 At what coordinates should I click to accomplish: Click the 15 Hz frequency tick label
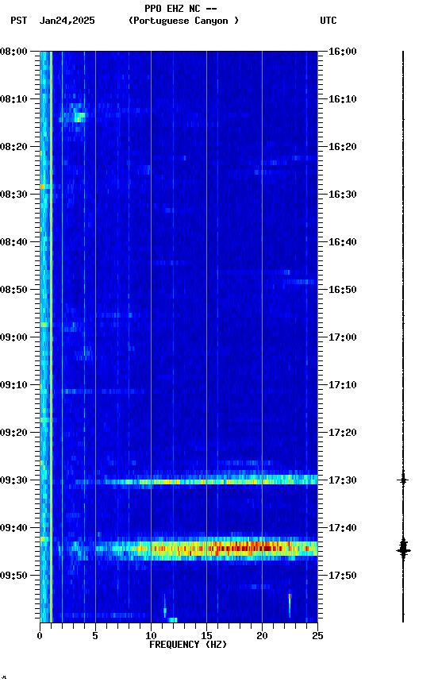point(206,636)
